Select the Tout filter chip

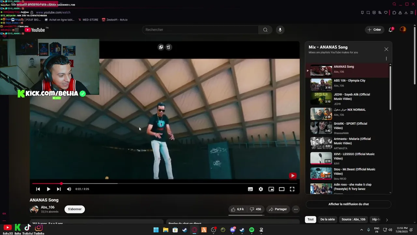click(310, 220)
